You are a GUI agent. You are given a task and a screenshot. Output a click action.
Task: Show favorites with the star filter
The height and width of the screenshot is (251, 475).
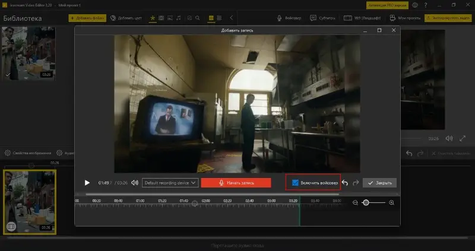[153, 18]
